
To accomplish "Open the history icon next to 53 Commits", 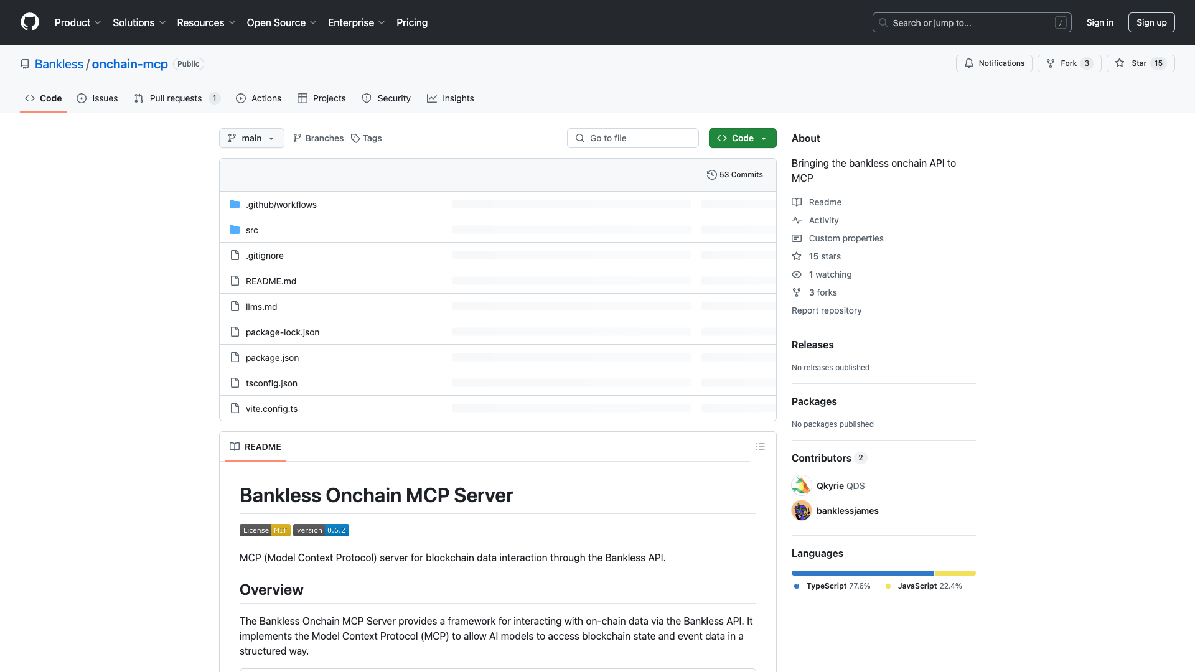I will coord(712,175).
